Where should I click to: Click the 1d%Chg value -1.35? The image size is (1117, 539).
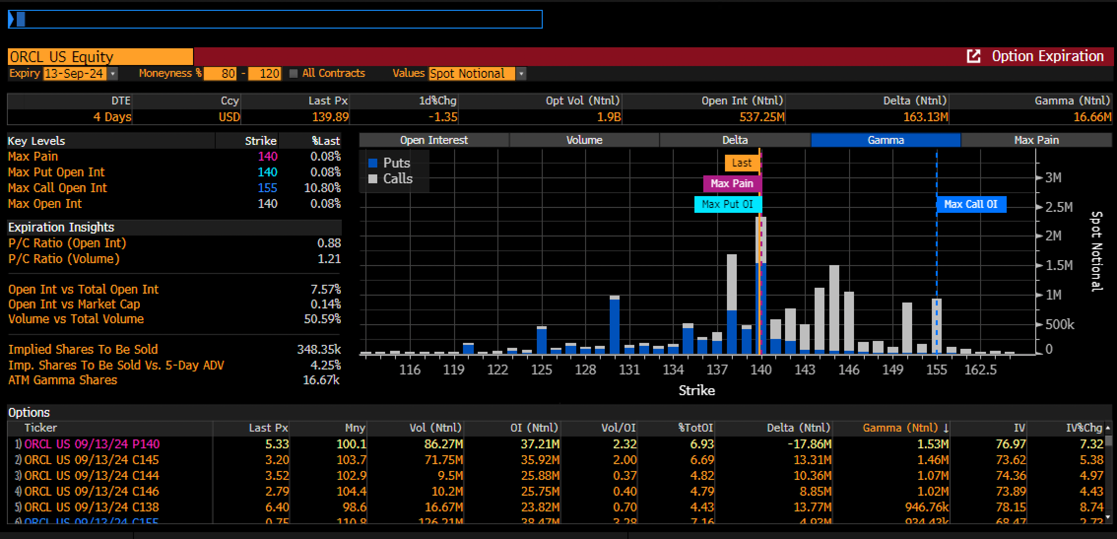[443, 117]
